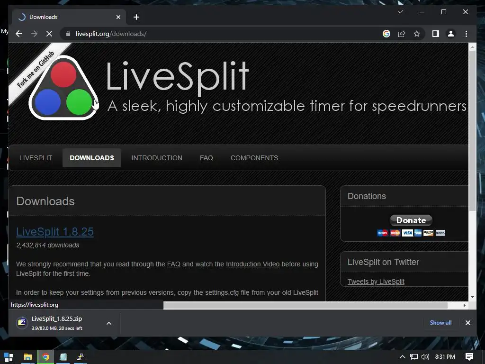Click scroll up arrow
This screenshot has width=485, height=364.
[472, 47]
